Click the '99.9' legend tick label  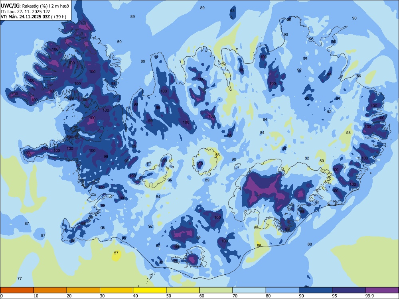[369, 296]
